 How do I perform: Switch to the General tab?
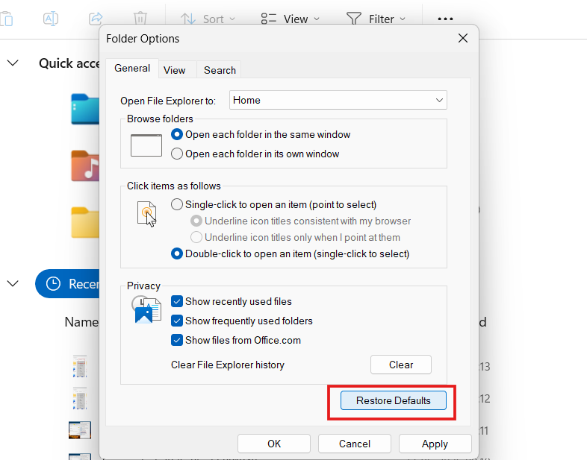pos(132,69)
